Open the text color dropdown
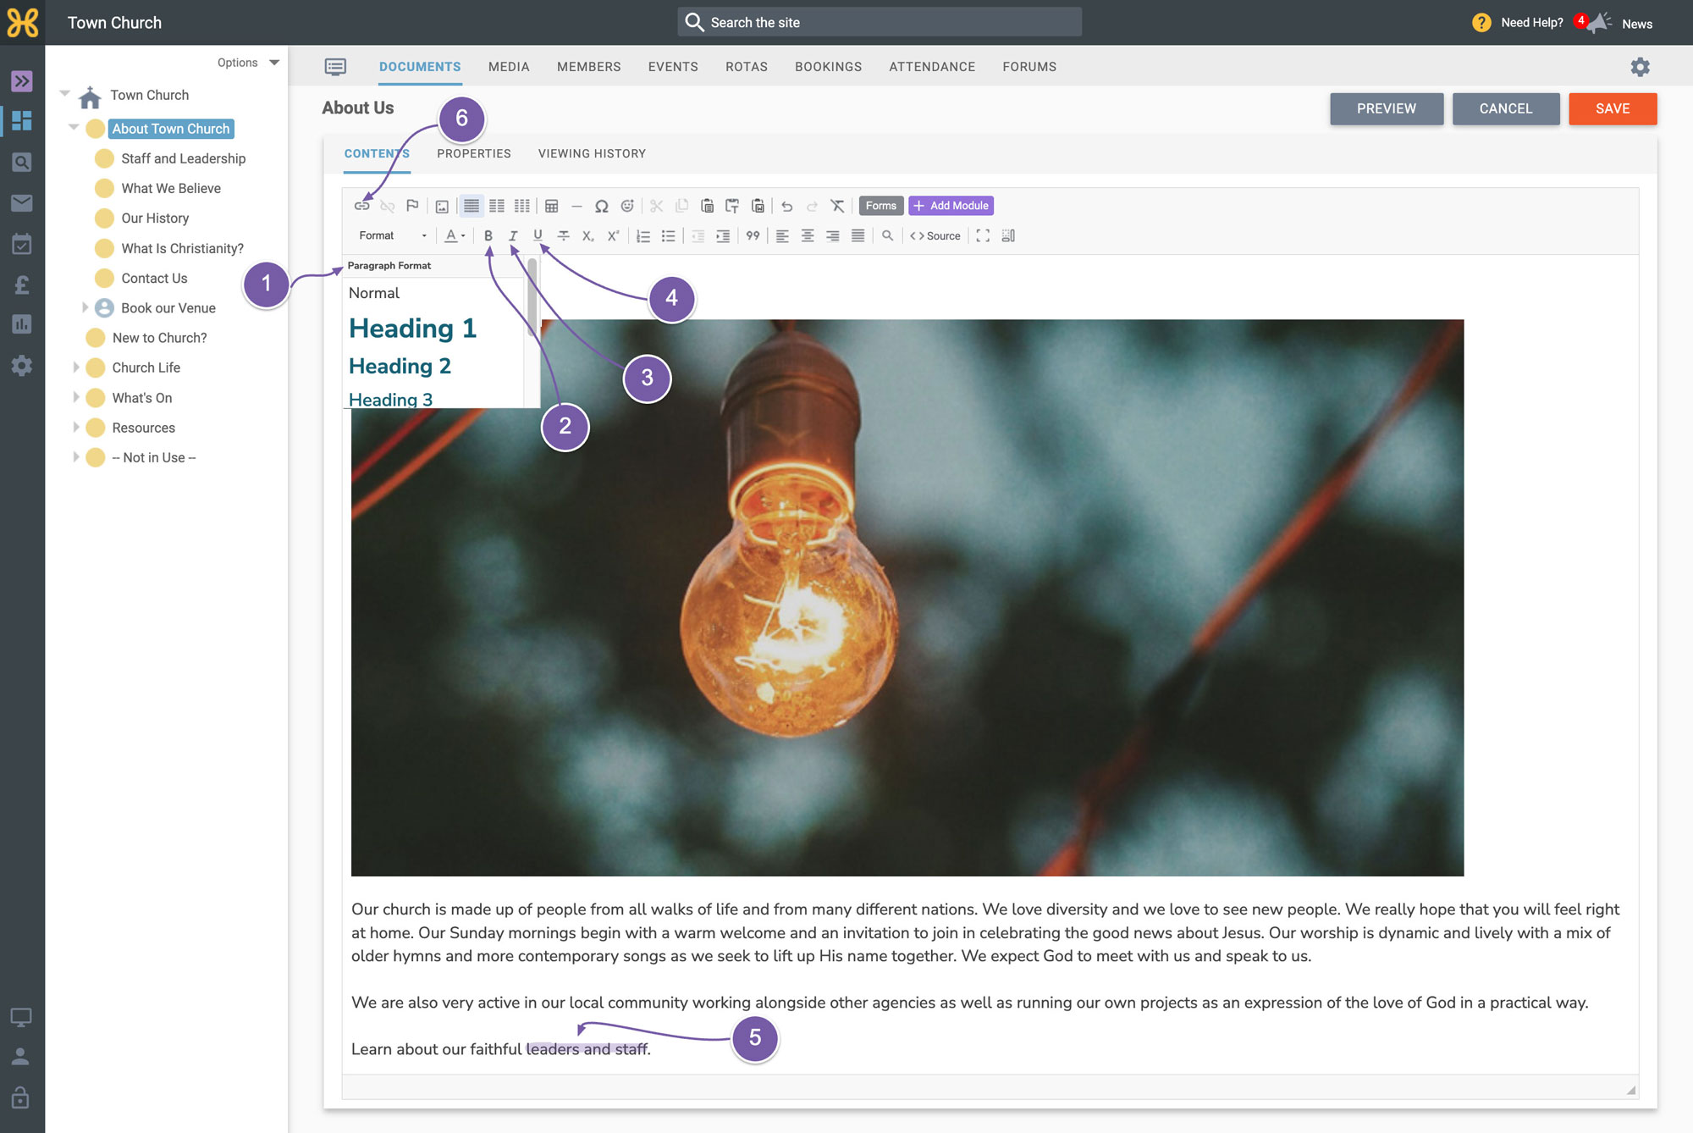The image size is (1693, 1133). pos(455,235)
